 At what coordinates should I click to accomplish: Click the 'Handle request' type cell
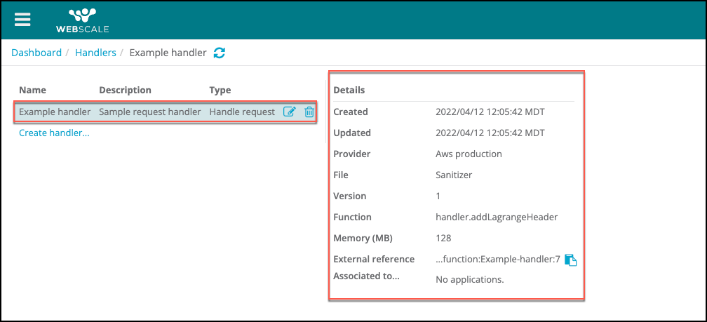coord(242,112)
